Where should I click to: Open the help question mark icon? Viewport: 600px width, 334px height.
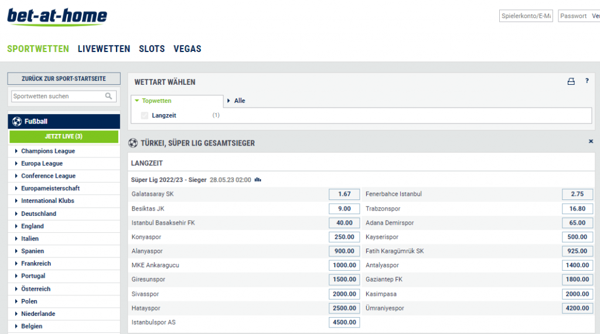587,81
